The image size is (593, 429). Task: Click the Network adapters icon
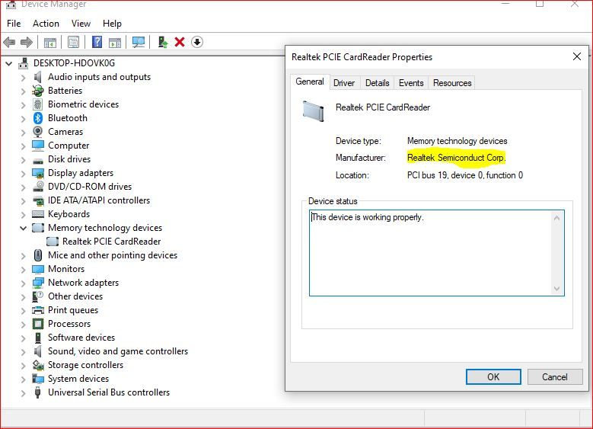coord(38,283)
